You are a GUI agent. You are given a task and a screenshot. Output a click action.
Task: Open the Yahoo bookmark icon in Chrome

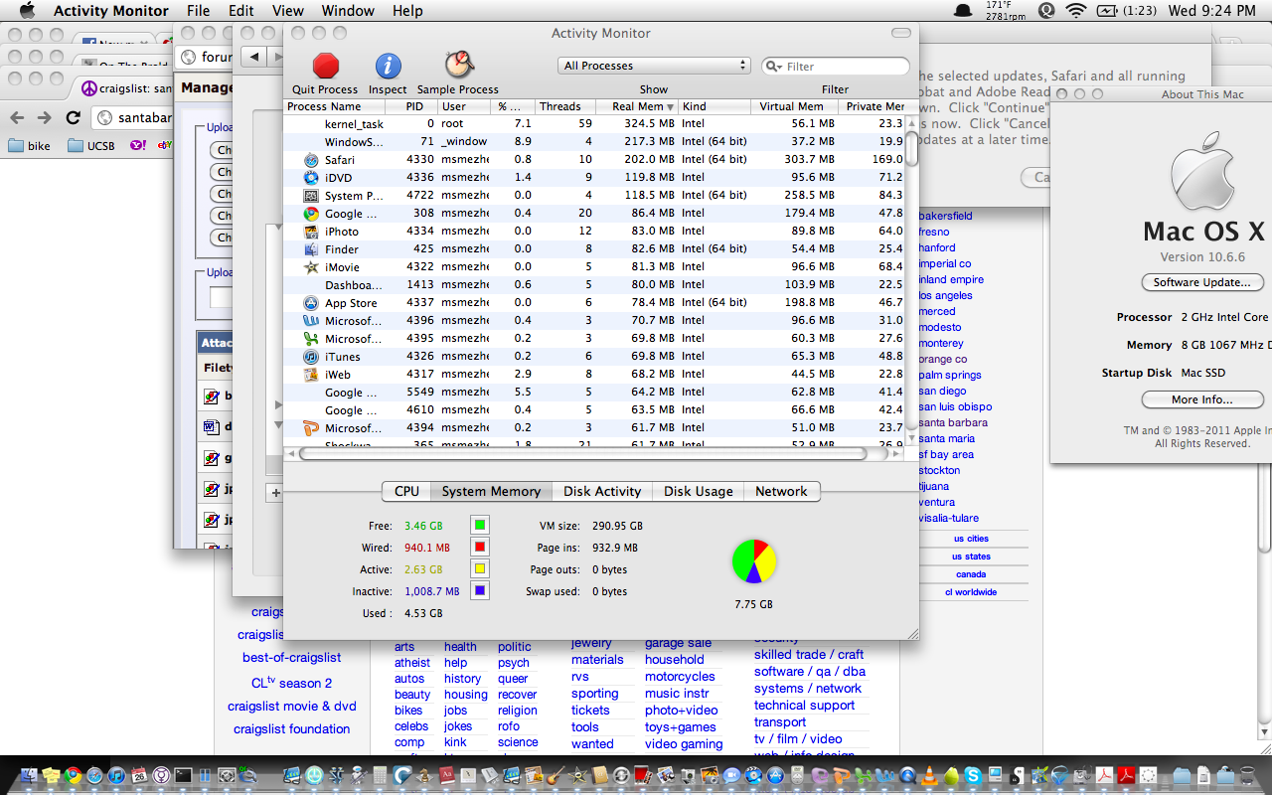click(x=137, y=145)
